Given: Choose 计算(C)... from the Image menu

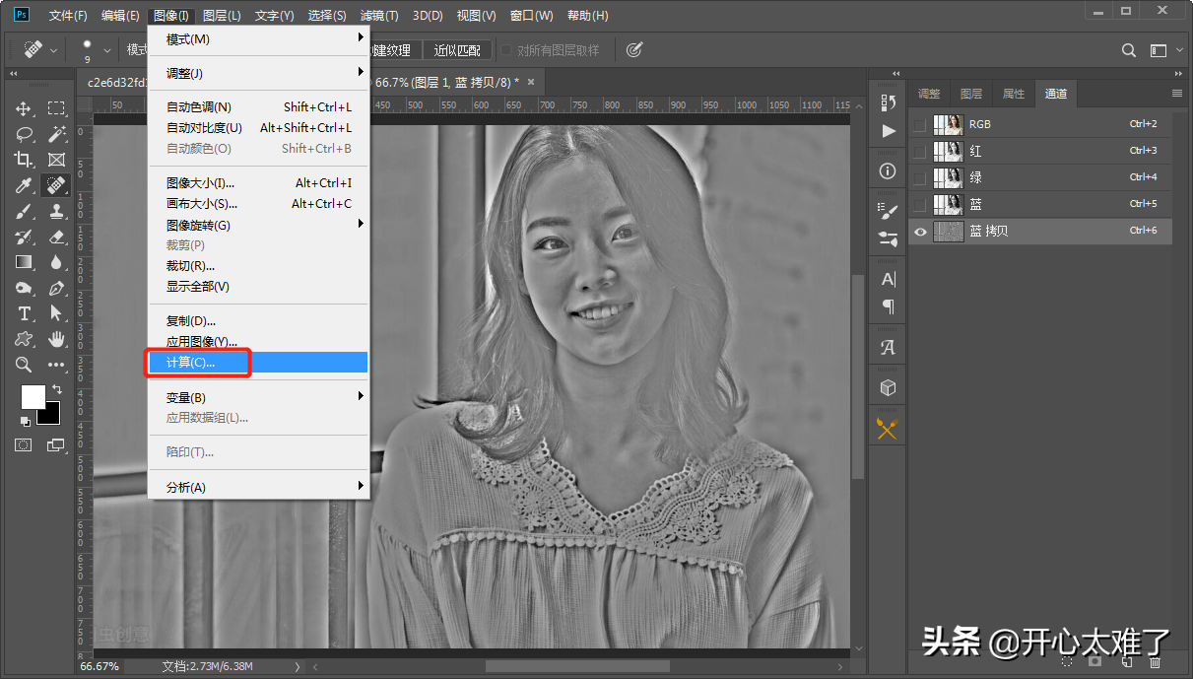Looking at the screenshot, I should 257,363.
